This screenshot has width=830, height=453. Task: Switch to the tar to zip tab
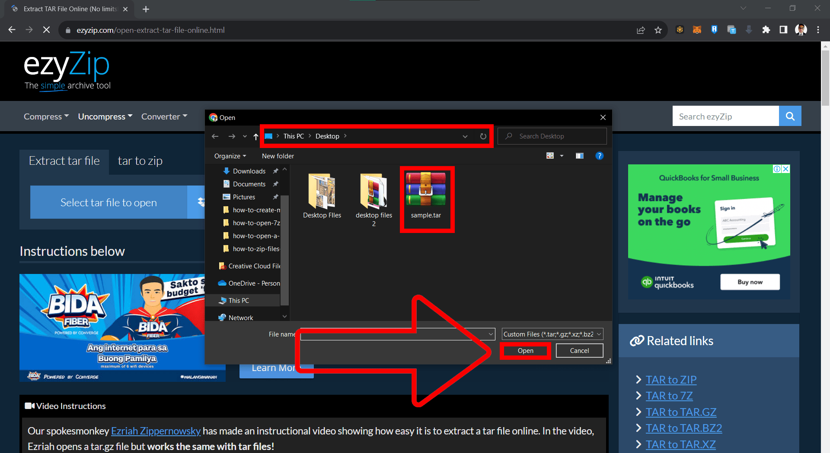140,160
